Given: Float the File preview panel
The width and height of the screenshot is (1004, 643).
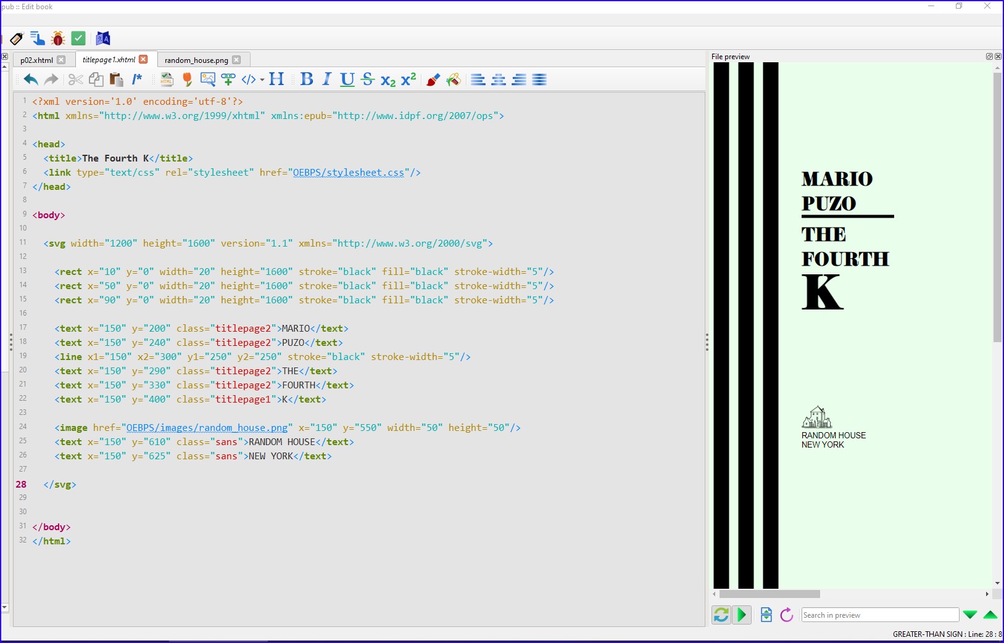Looking at the screenshot, I should (x=989, y=56).
